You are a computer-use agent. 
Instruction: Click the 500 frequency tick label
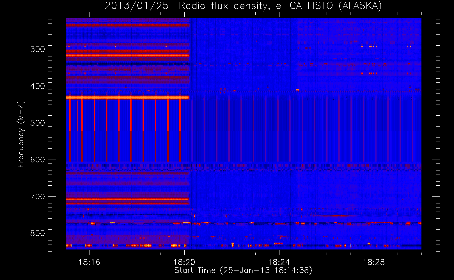[38, 123]
